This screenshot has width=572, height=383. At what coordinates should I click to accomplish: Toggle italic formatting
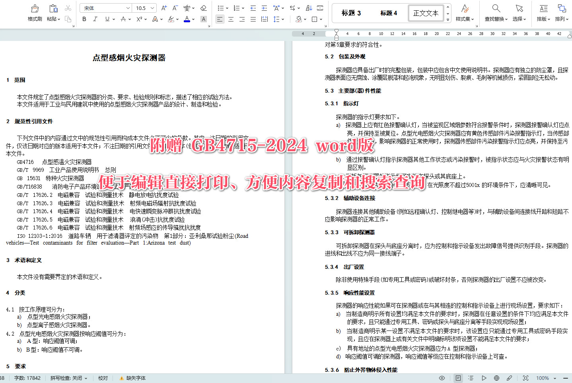coord(95,19)
